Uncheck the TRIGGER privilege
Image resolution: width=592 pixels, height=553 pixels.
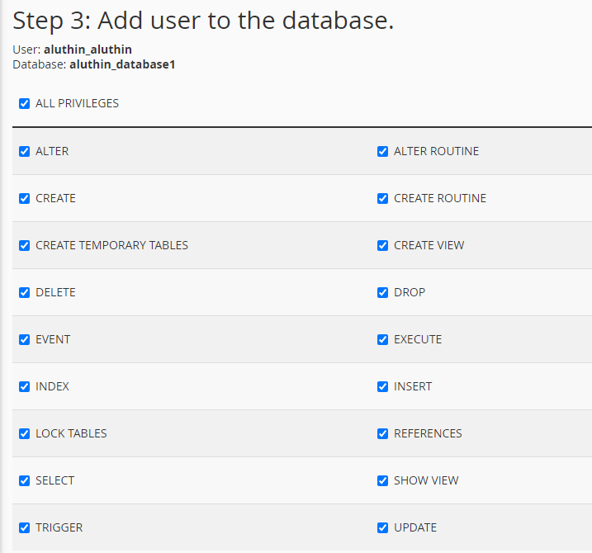[25, 528]
